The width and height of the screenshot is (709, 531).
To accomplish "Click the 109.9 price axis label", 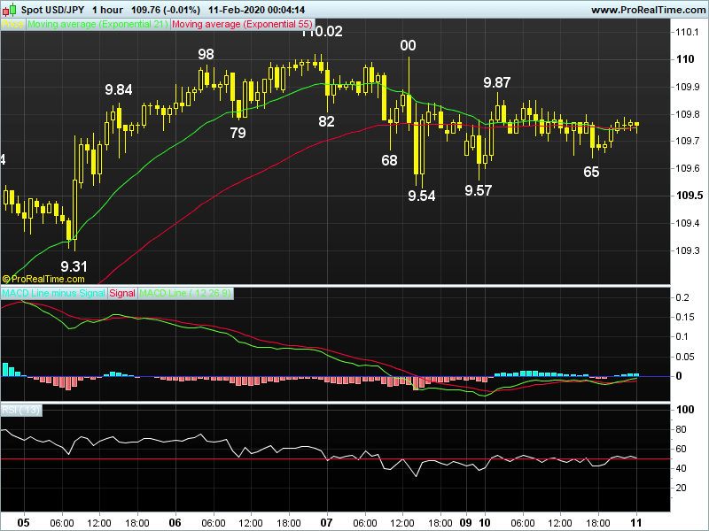I will tap(688, 87).
